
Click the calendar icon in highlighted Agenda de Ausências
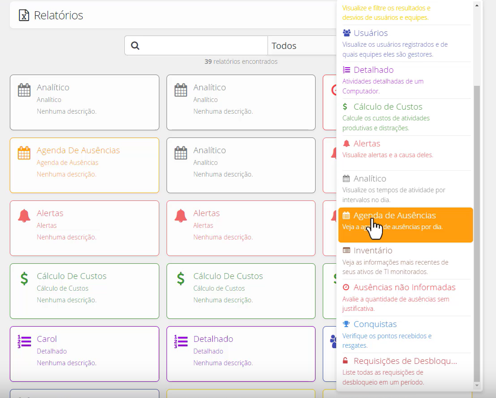click(347, 216)
